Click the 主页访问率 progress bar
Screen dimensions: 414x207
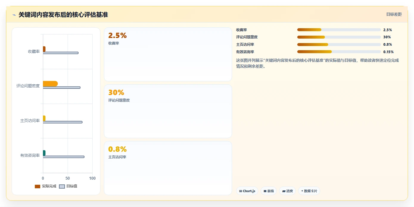click(339, 45)
